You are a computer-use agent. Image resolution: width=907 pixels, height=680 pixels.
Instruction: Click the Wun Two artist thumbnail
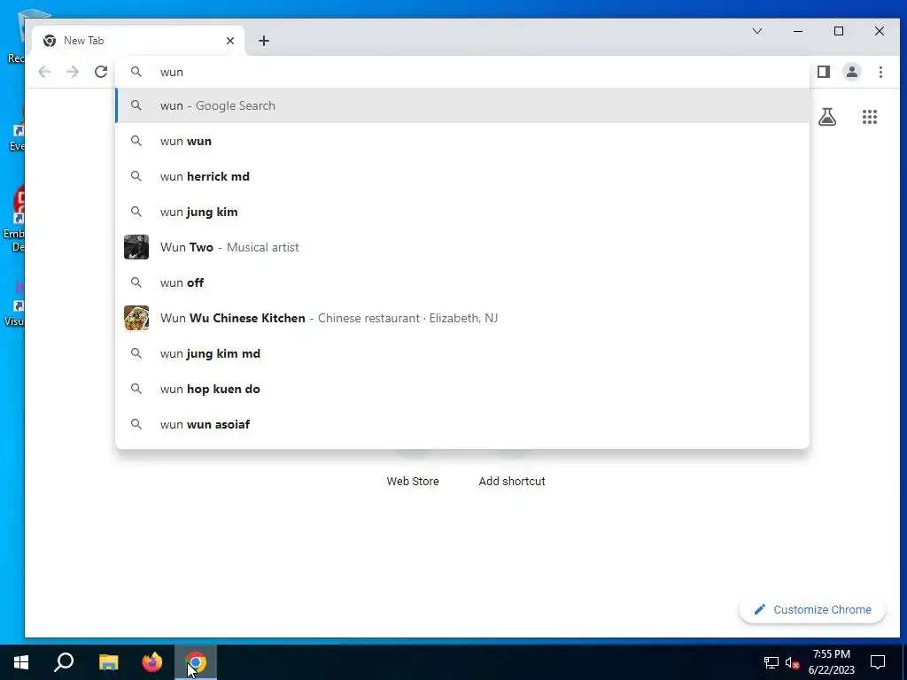click(136, 247)
